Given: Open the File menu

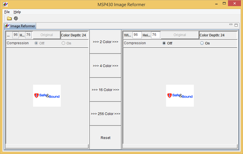Looking at the screenshot, I should coord(7,12).
